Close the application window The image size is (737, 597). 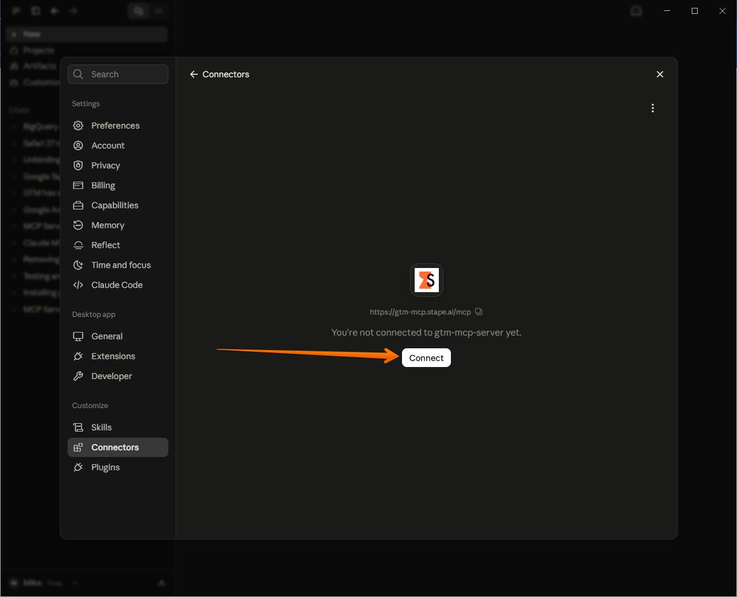723,11
